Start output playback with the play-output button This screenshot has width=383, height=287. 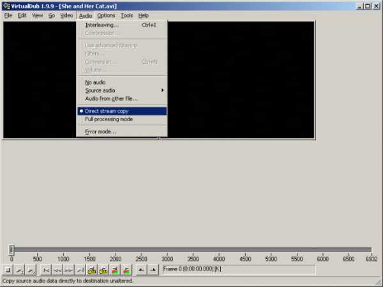31,270
